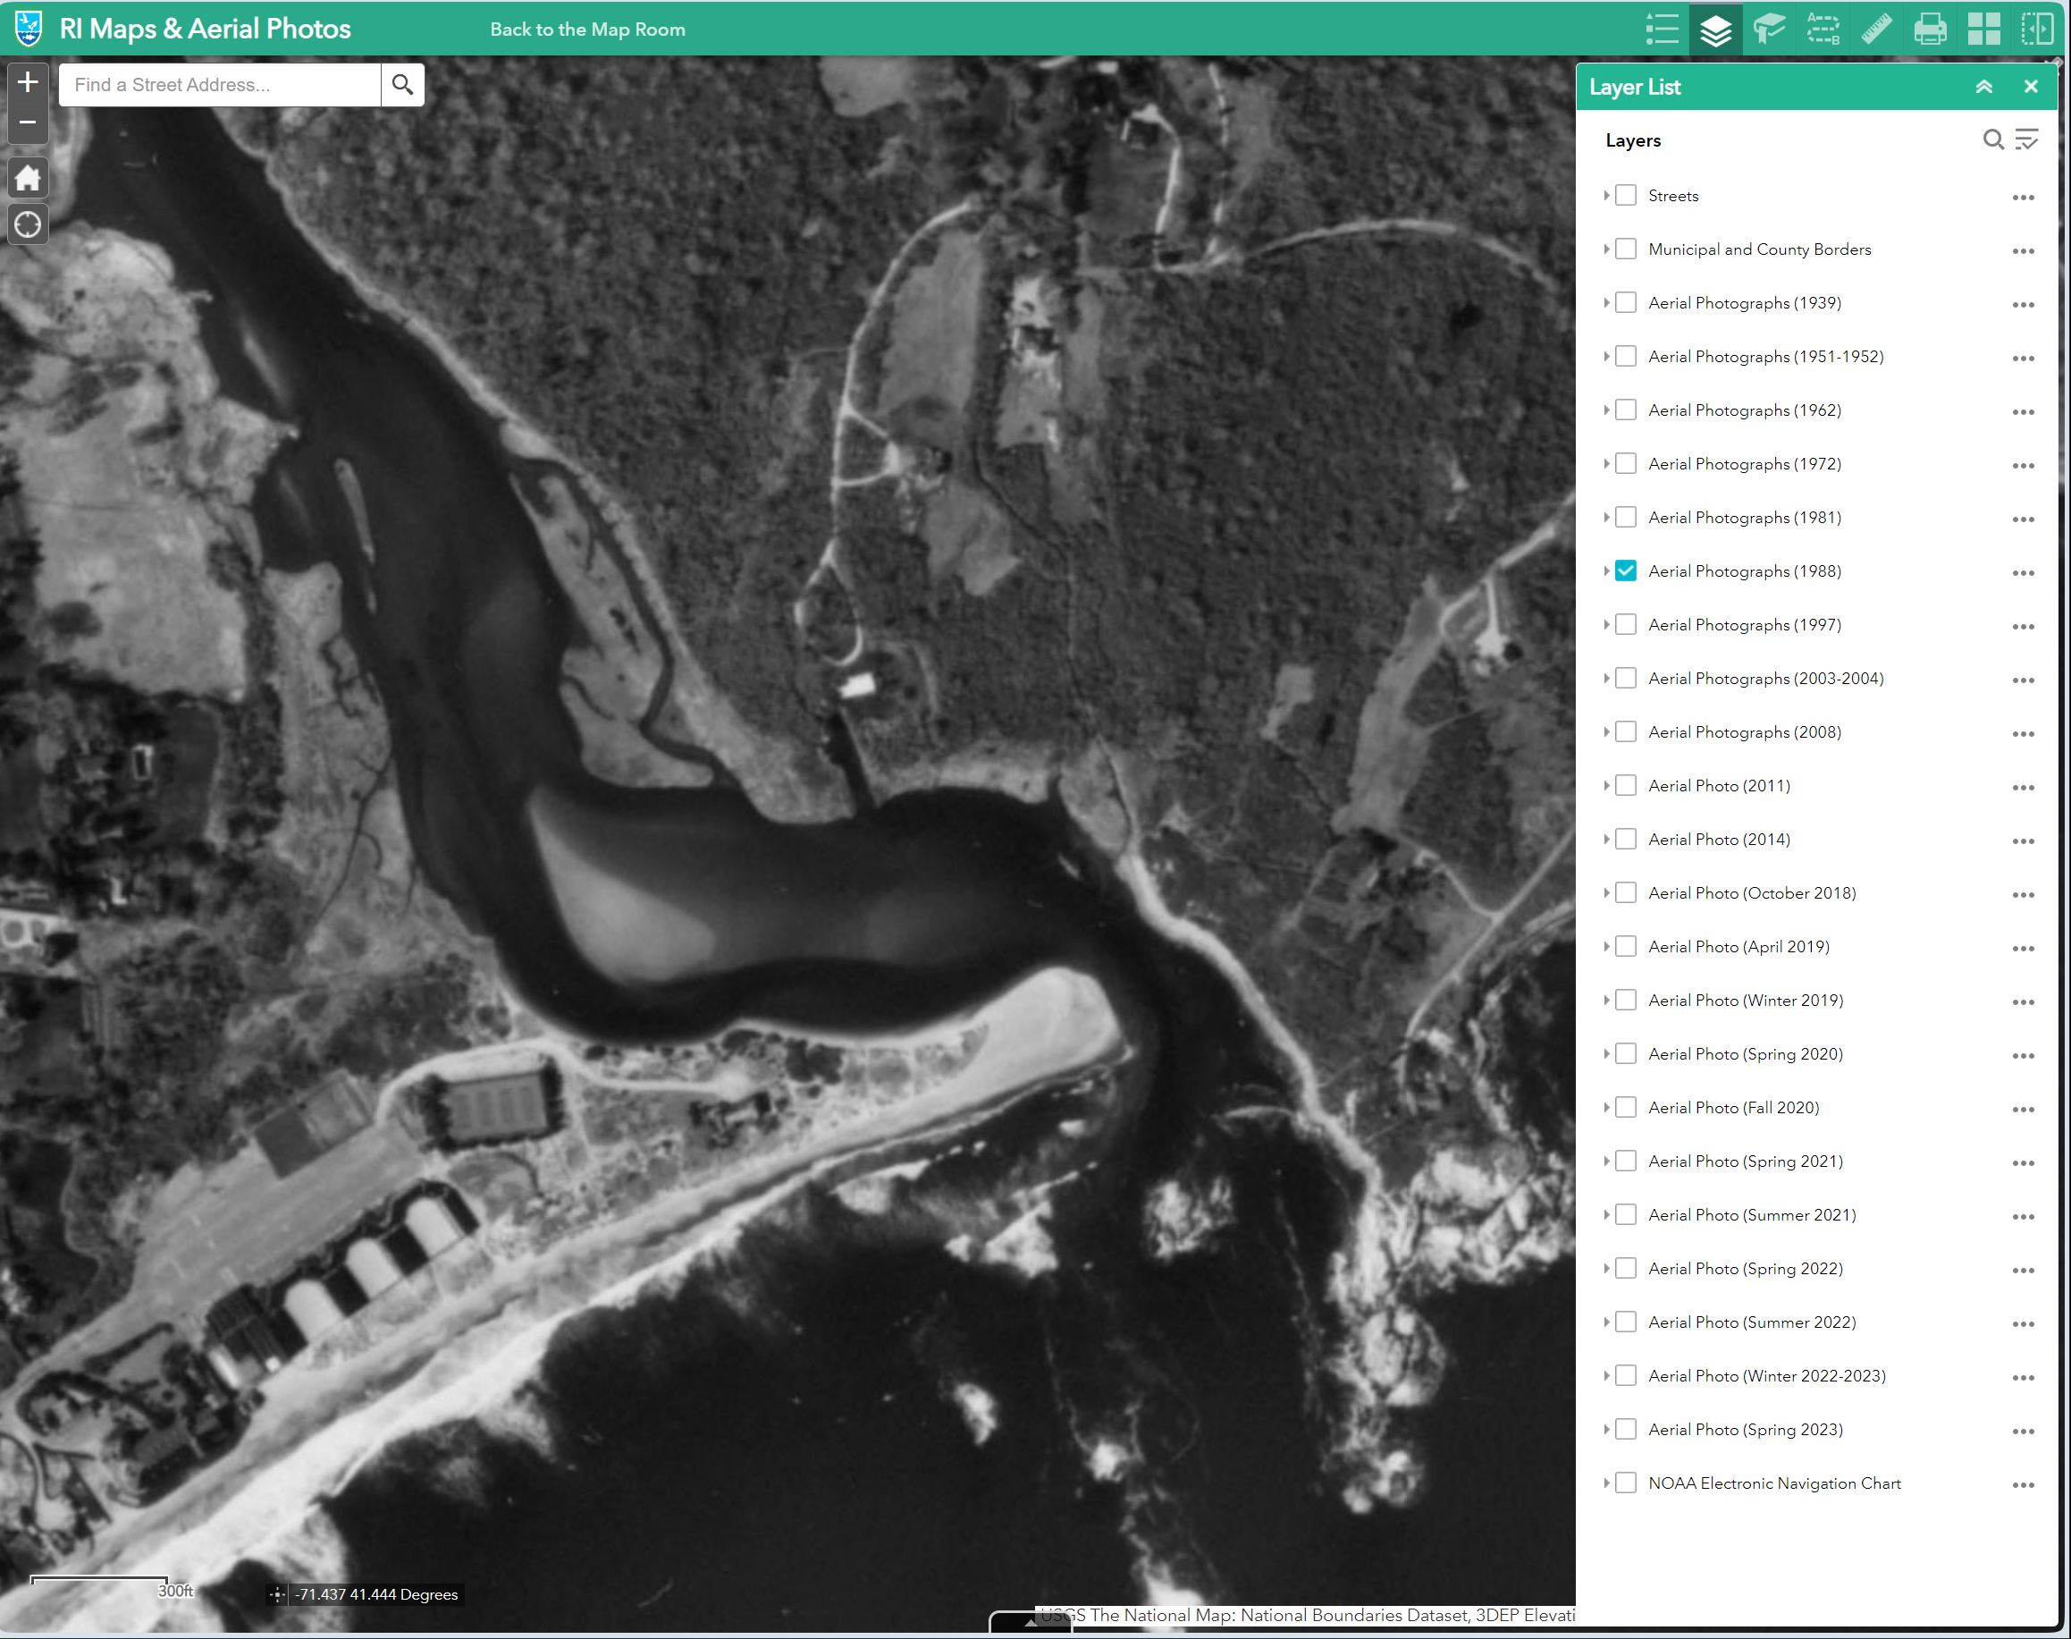Activate the Swipe tool icon
This screenshot has width=2071, height=1639.
[x=2037, y=29]
